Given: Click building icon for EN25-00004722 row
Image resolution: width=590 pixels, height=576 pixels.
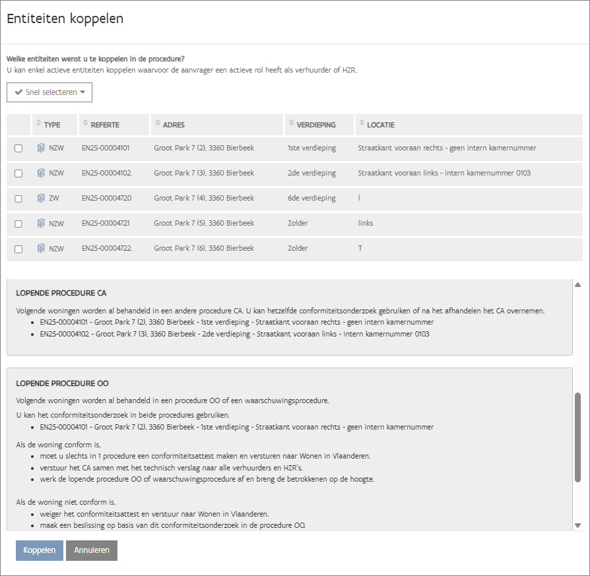Looking at the screenshot, I should [41, 249].
